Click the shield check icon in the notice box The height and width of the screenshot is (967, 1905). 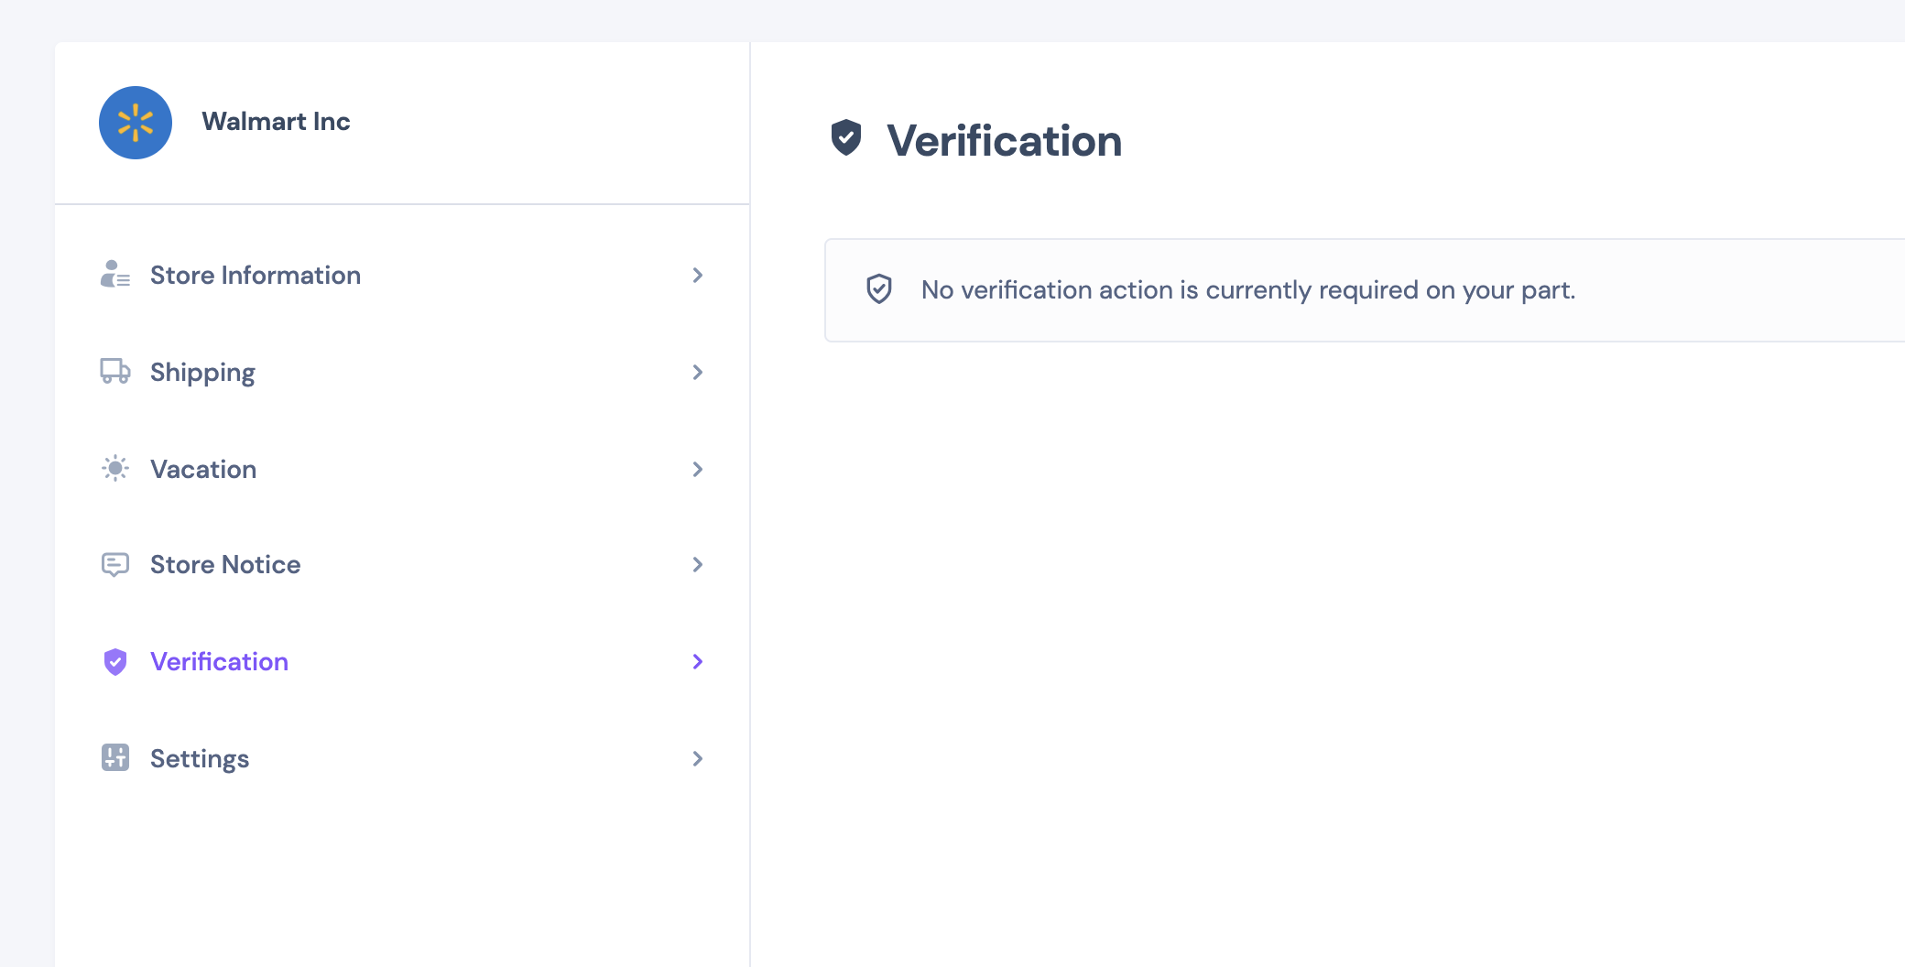(879, 289)
